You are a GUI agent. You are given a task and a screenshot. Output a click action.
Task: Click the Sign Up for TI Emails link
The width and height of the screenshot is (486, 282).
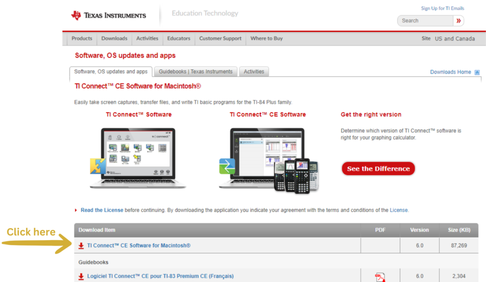pos(442,9)
